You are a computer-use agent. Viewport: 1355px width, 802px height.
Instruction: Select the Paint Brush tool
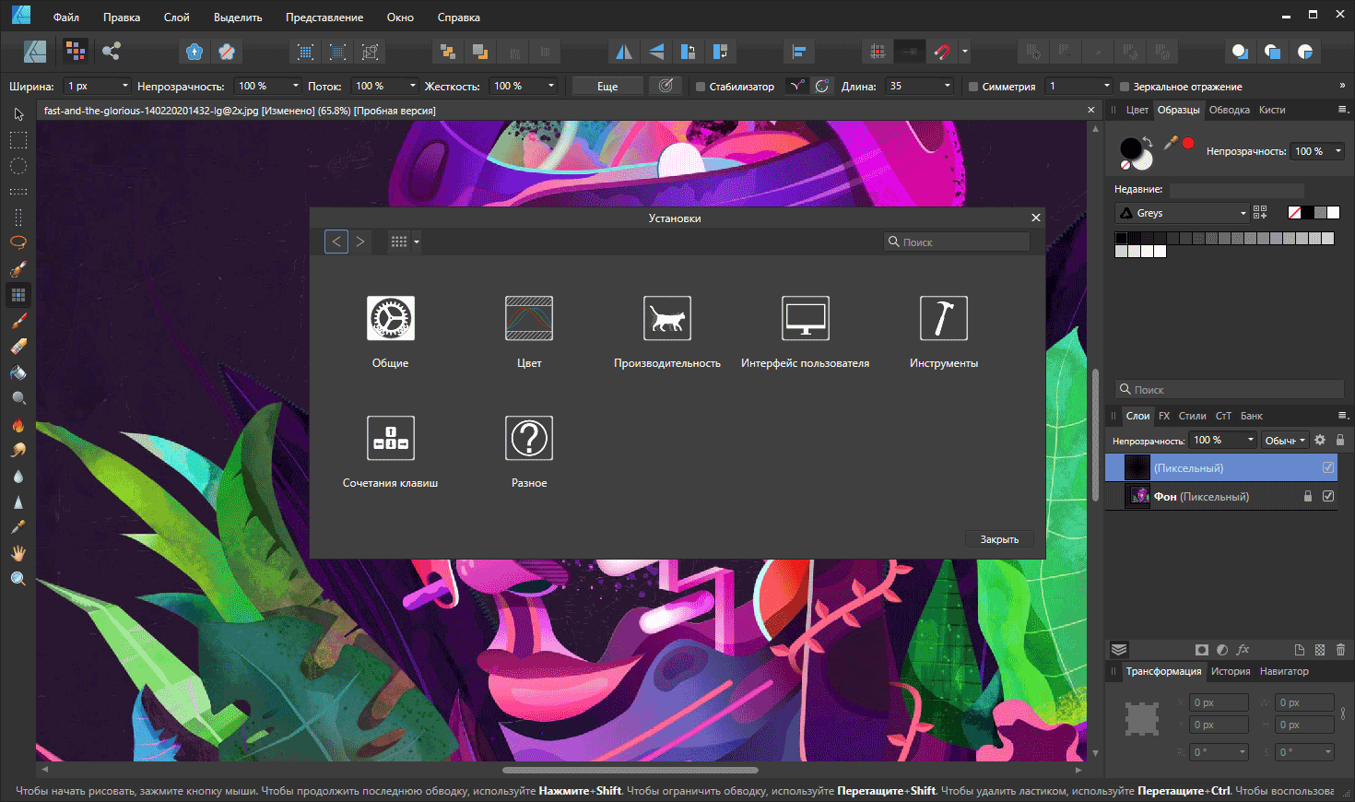[18, 321]
